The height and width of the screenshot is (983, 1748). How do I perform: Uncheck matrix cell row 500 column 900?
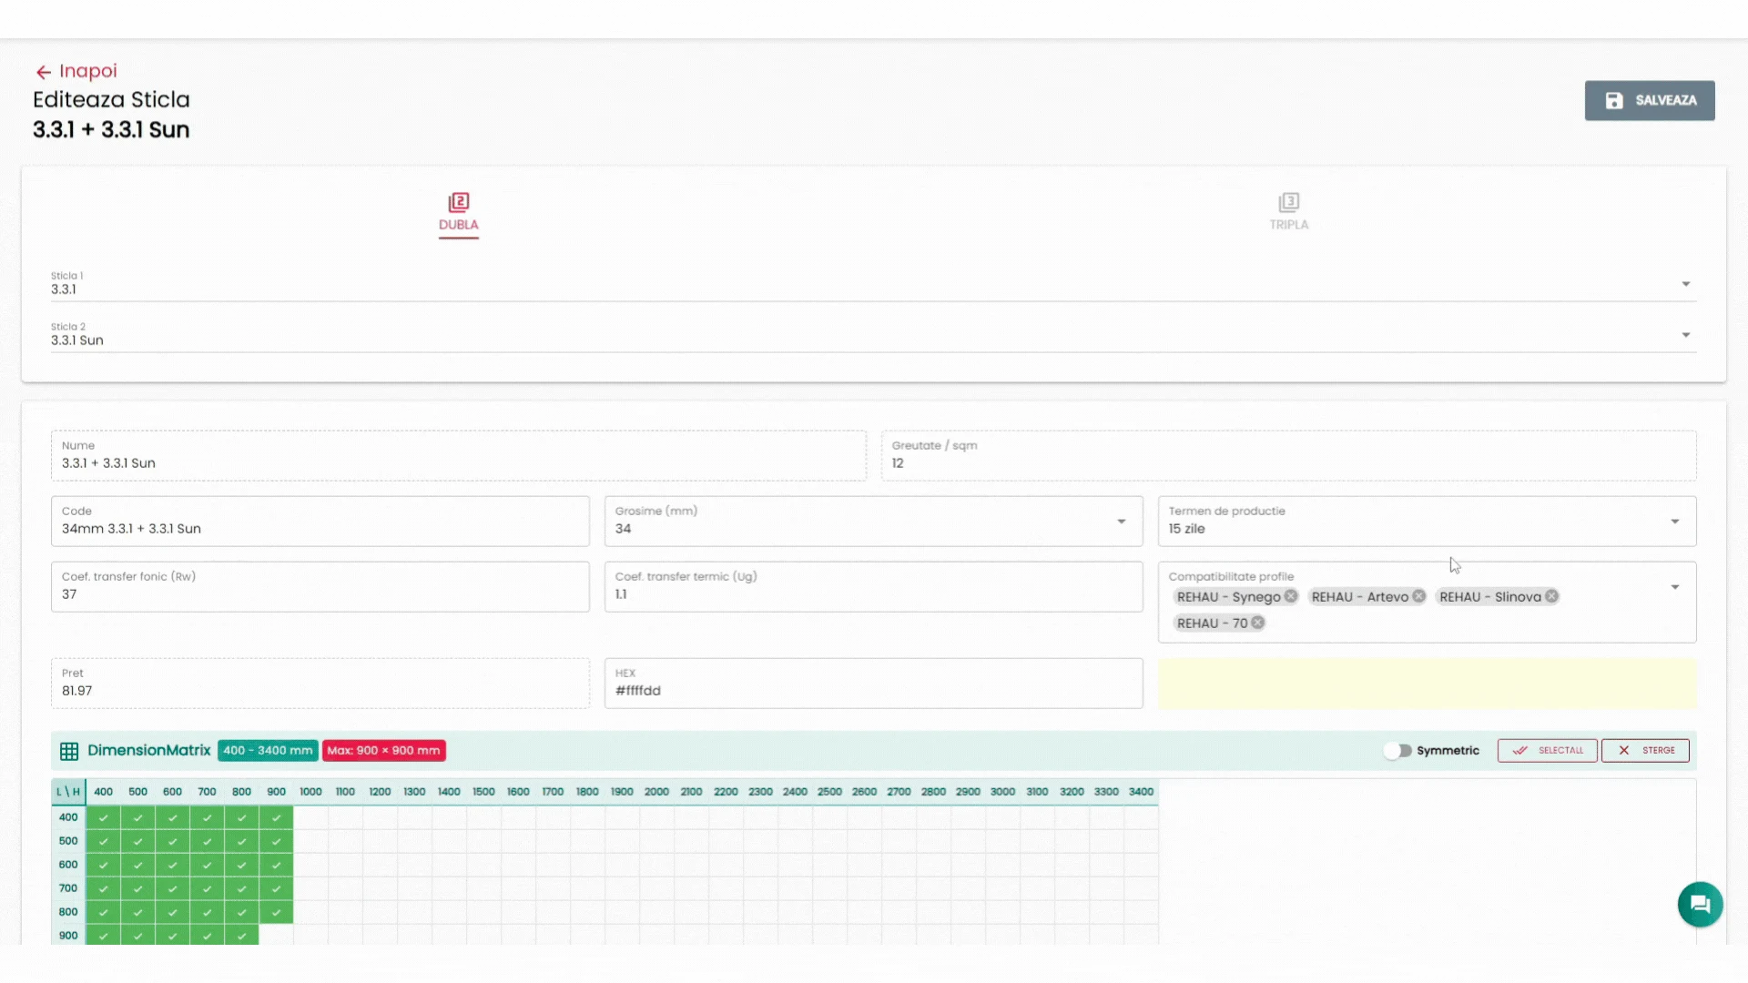276,841
